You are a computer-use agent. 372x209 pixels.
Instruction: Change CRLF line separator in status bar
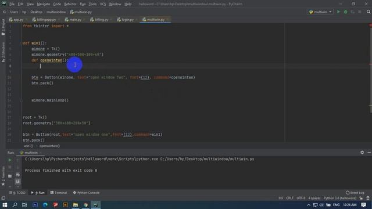pyautogui.click(x=289, y=198)
